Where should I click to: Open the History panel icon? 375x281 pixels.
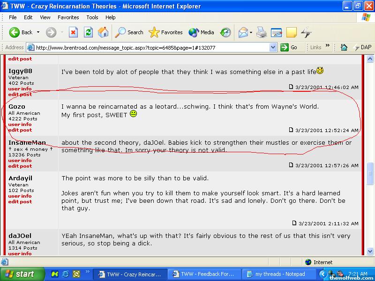point(225,32)
